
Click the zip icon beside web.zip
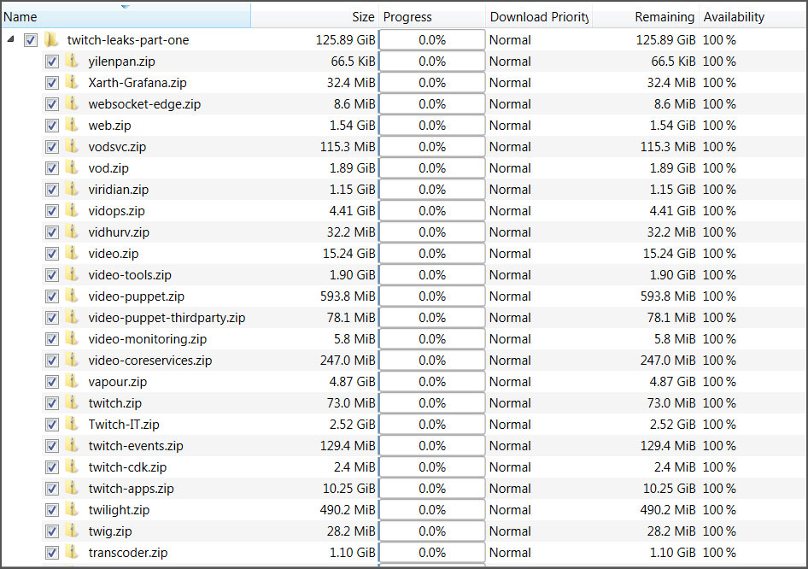pyautogui.click(x=72, y=126)
